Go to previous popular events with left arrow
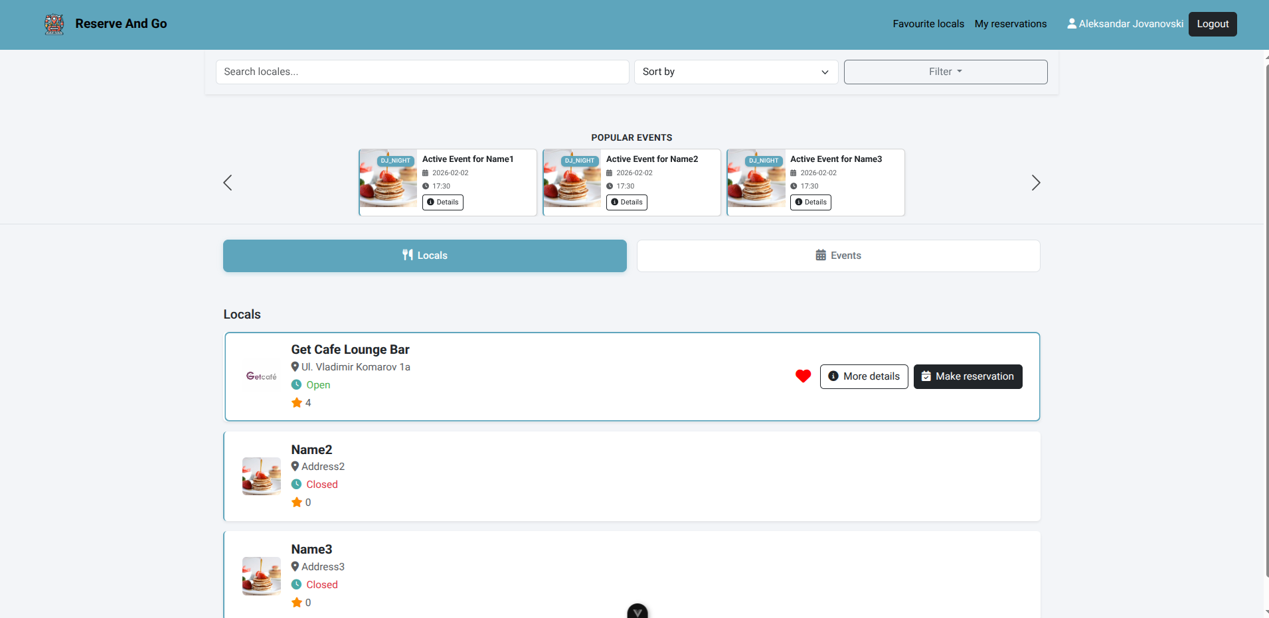Image resolution: width=1269 pixels, height=618 pixels. pos(228,183)
